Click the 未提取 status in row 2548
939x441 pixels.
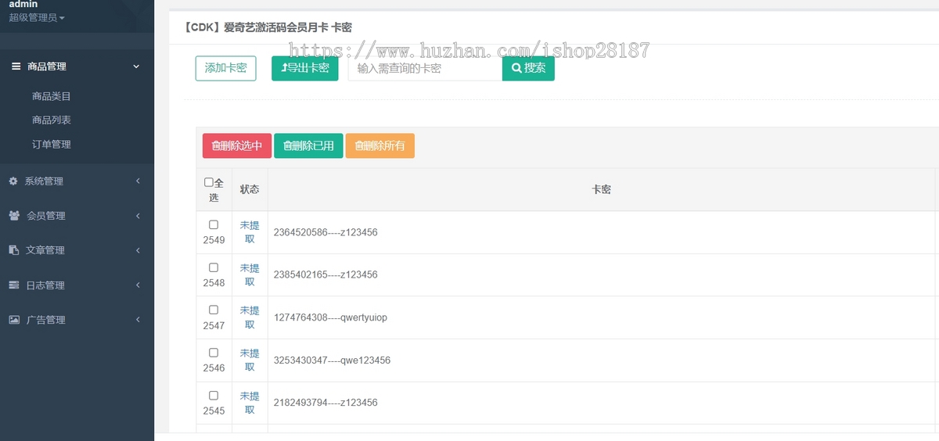(250, 275)
